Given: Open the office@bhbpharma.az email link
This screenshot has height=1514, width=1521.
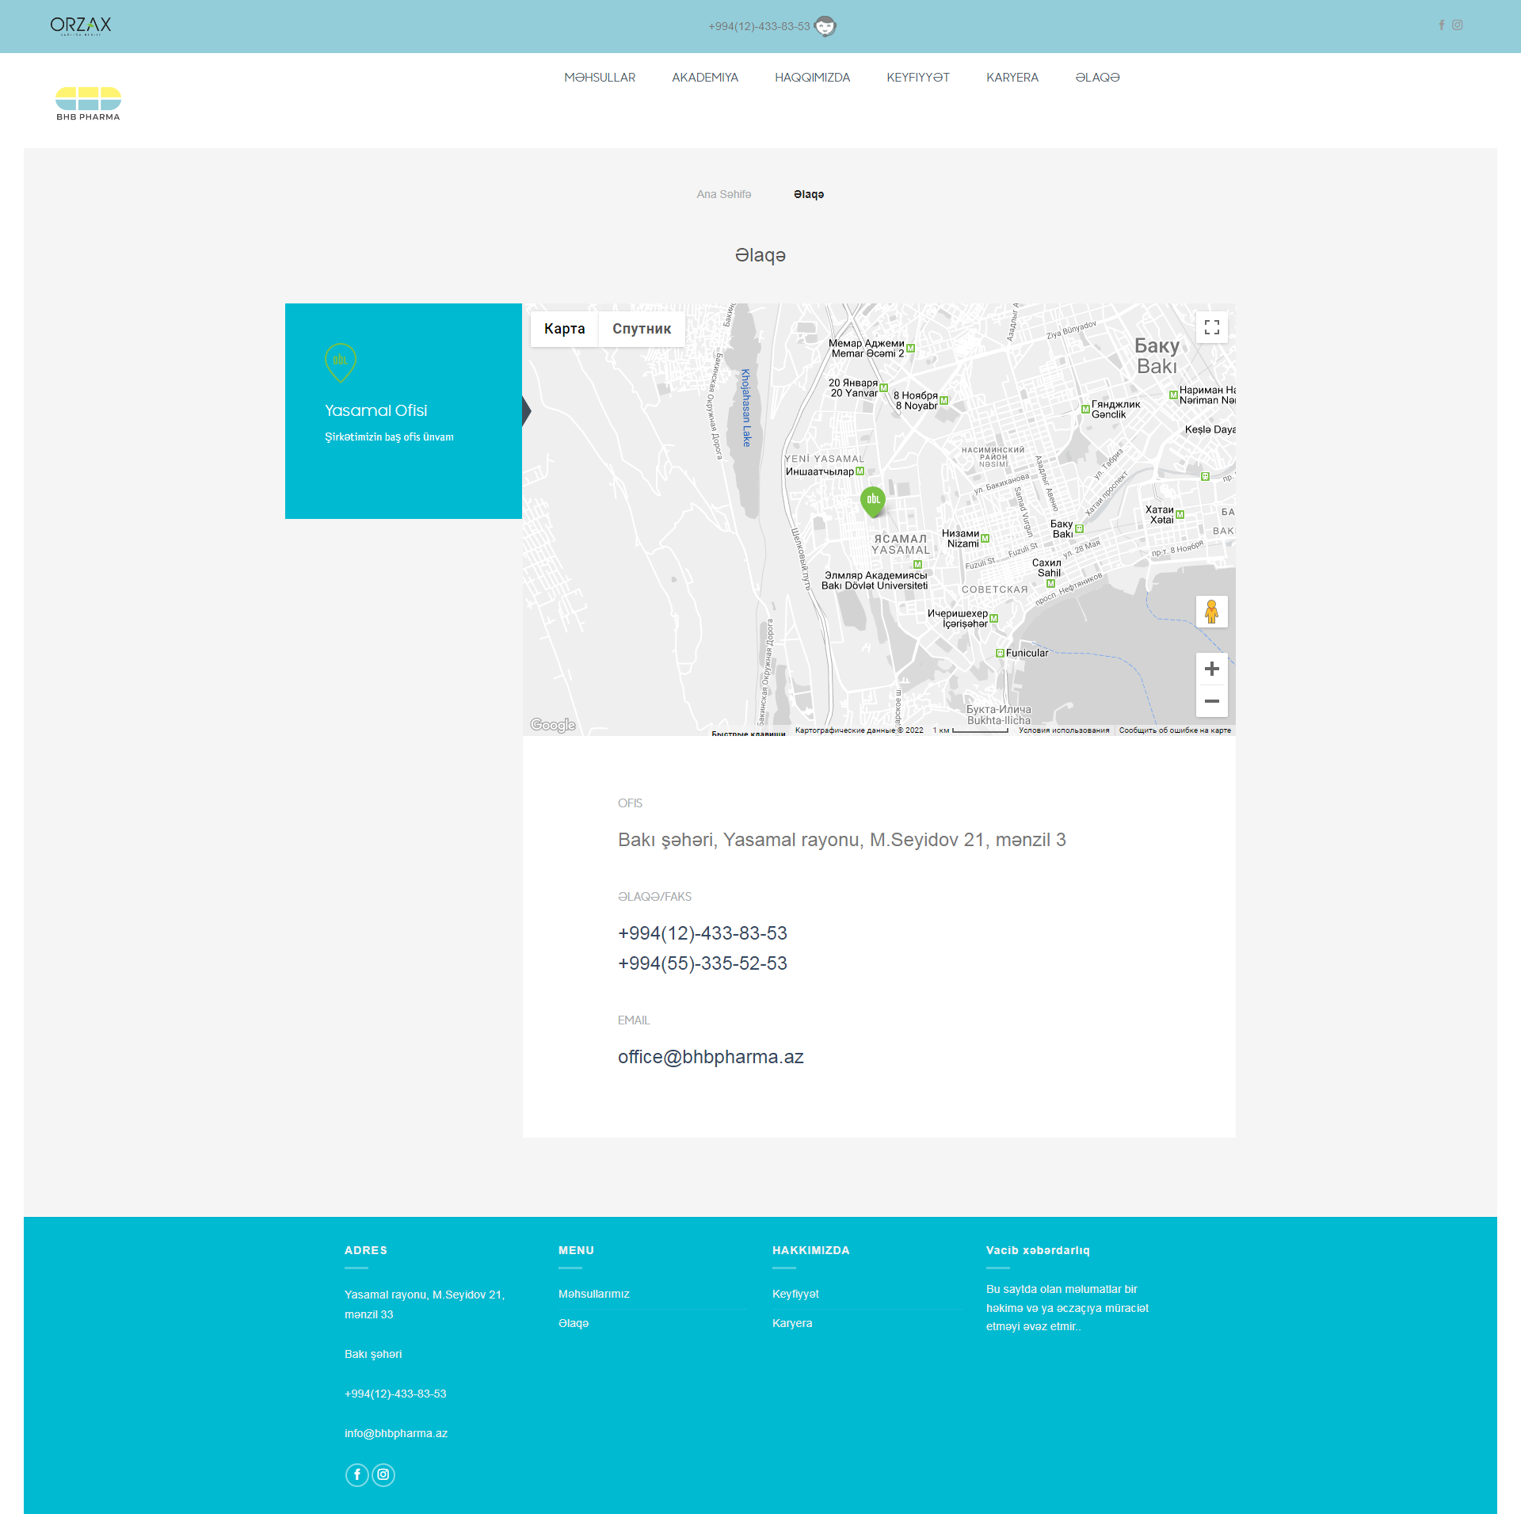Looking at the screenshot, I should pos(711,1056).
